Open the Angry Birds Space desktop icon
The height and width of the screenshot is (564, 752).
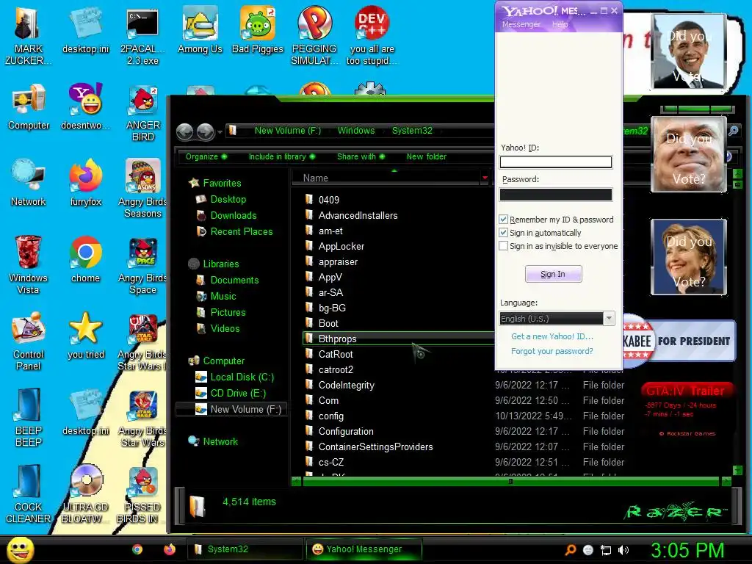point(142,266)
